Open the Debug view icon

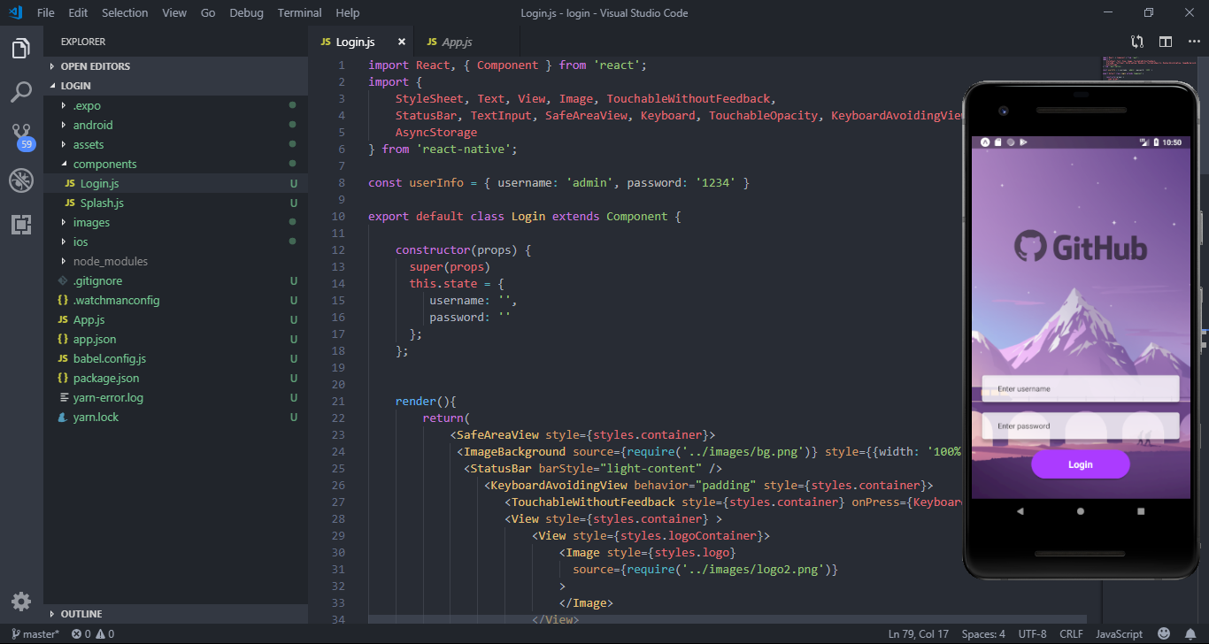(x=21, y=180)
